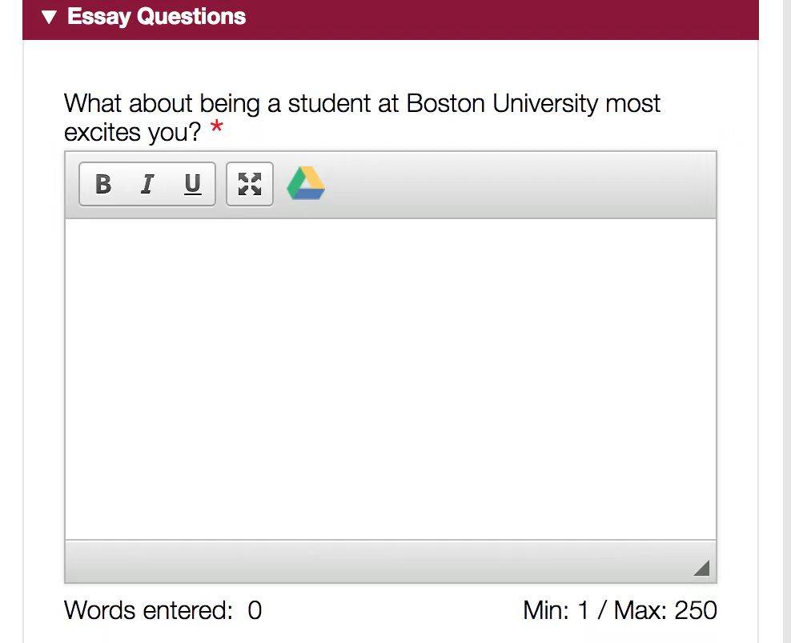Click the Min: 1 / Max: 250 text

point(620,610)
